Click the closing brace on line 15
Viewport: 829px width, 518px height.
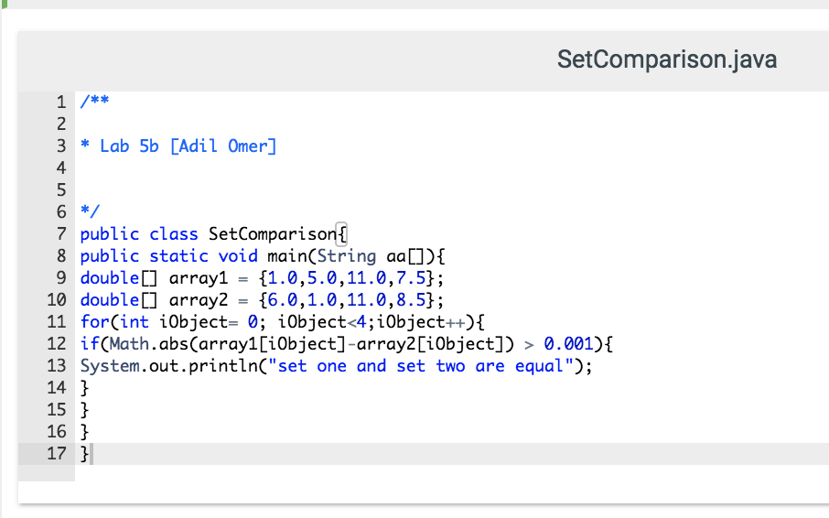[x=84, y=410]
